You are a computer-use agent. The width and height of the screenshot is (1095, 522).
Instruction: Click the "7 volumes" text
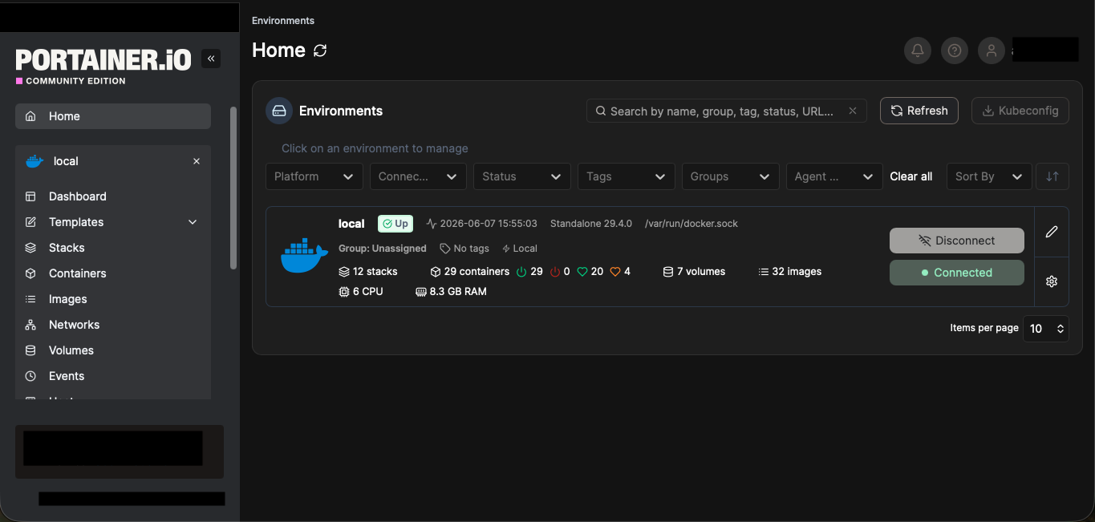point(701,272)
